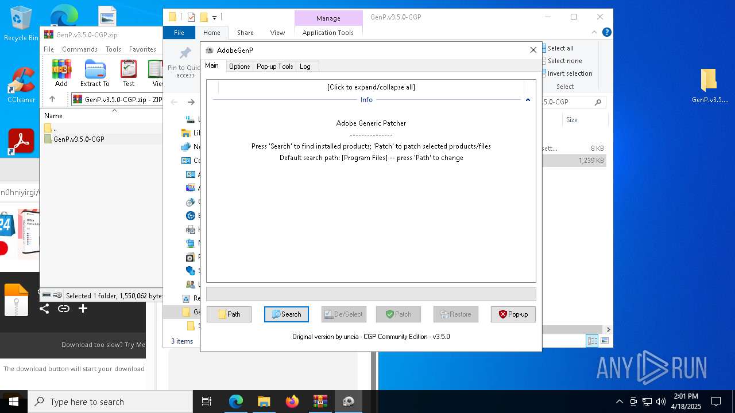The width and height of the screenshot is (735, 413).
Task: Click the De/Select button
Action: tap(343, 314)
